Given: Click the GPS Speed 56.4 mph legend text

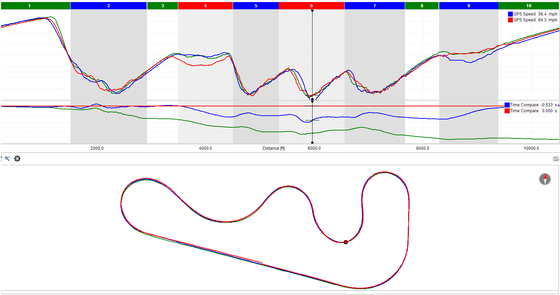Looking at the screenshot, I should 535,14.
